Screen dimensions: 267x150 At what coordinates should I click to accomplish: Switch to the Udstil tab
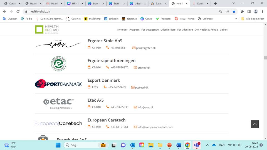[x=138, y=4]
